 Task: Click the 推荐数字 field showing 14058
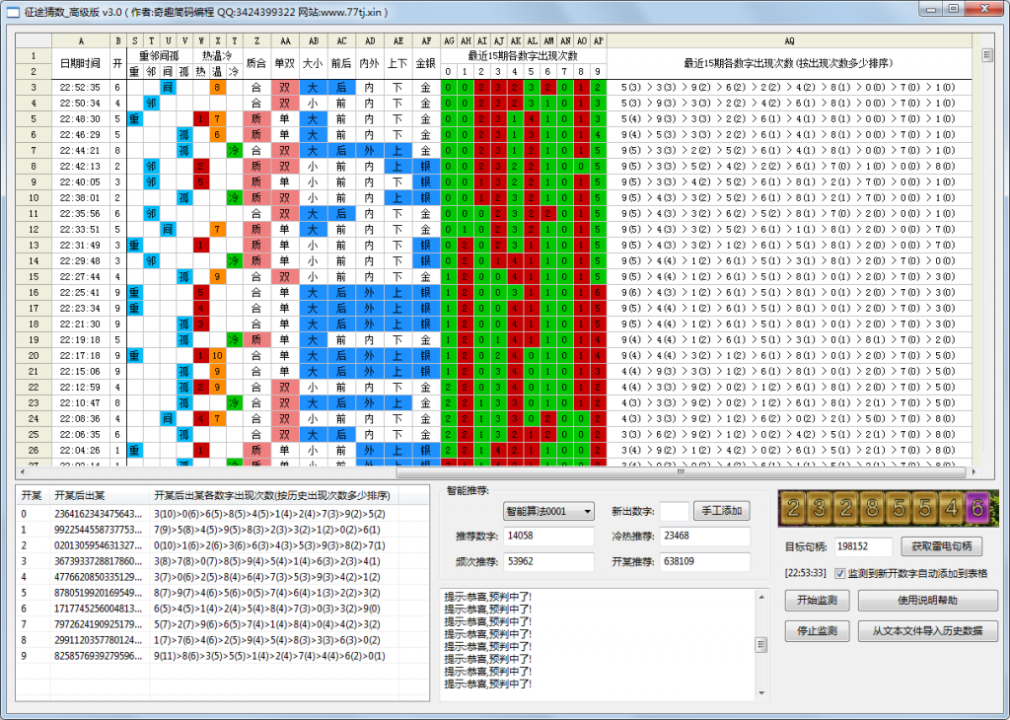tap(548, 536)
